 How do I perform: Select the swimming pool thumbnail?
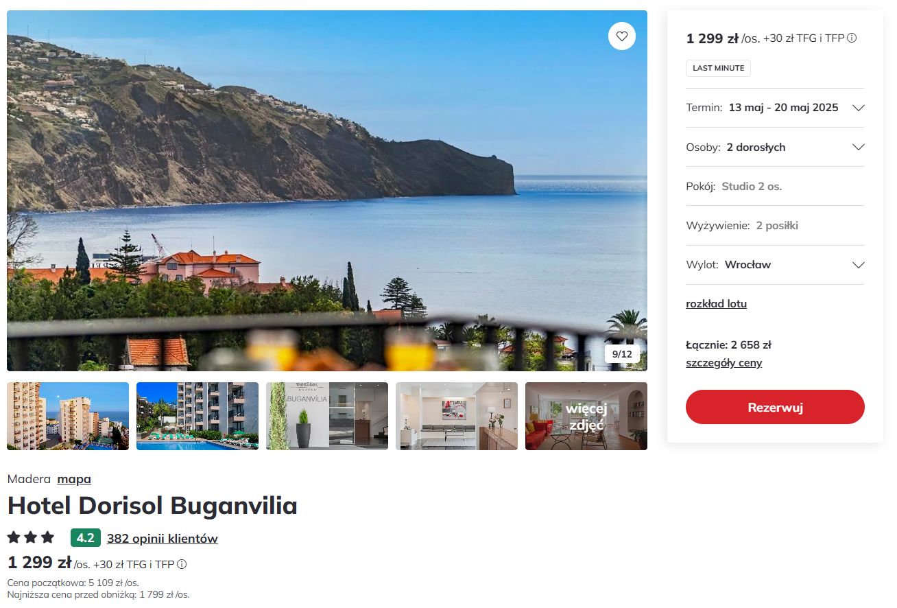click(x=198, y=416)
